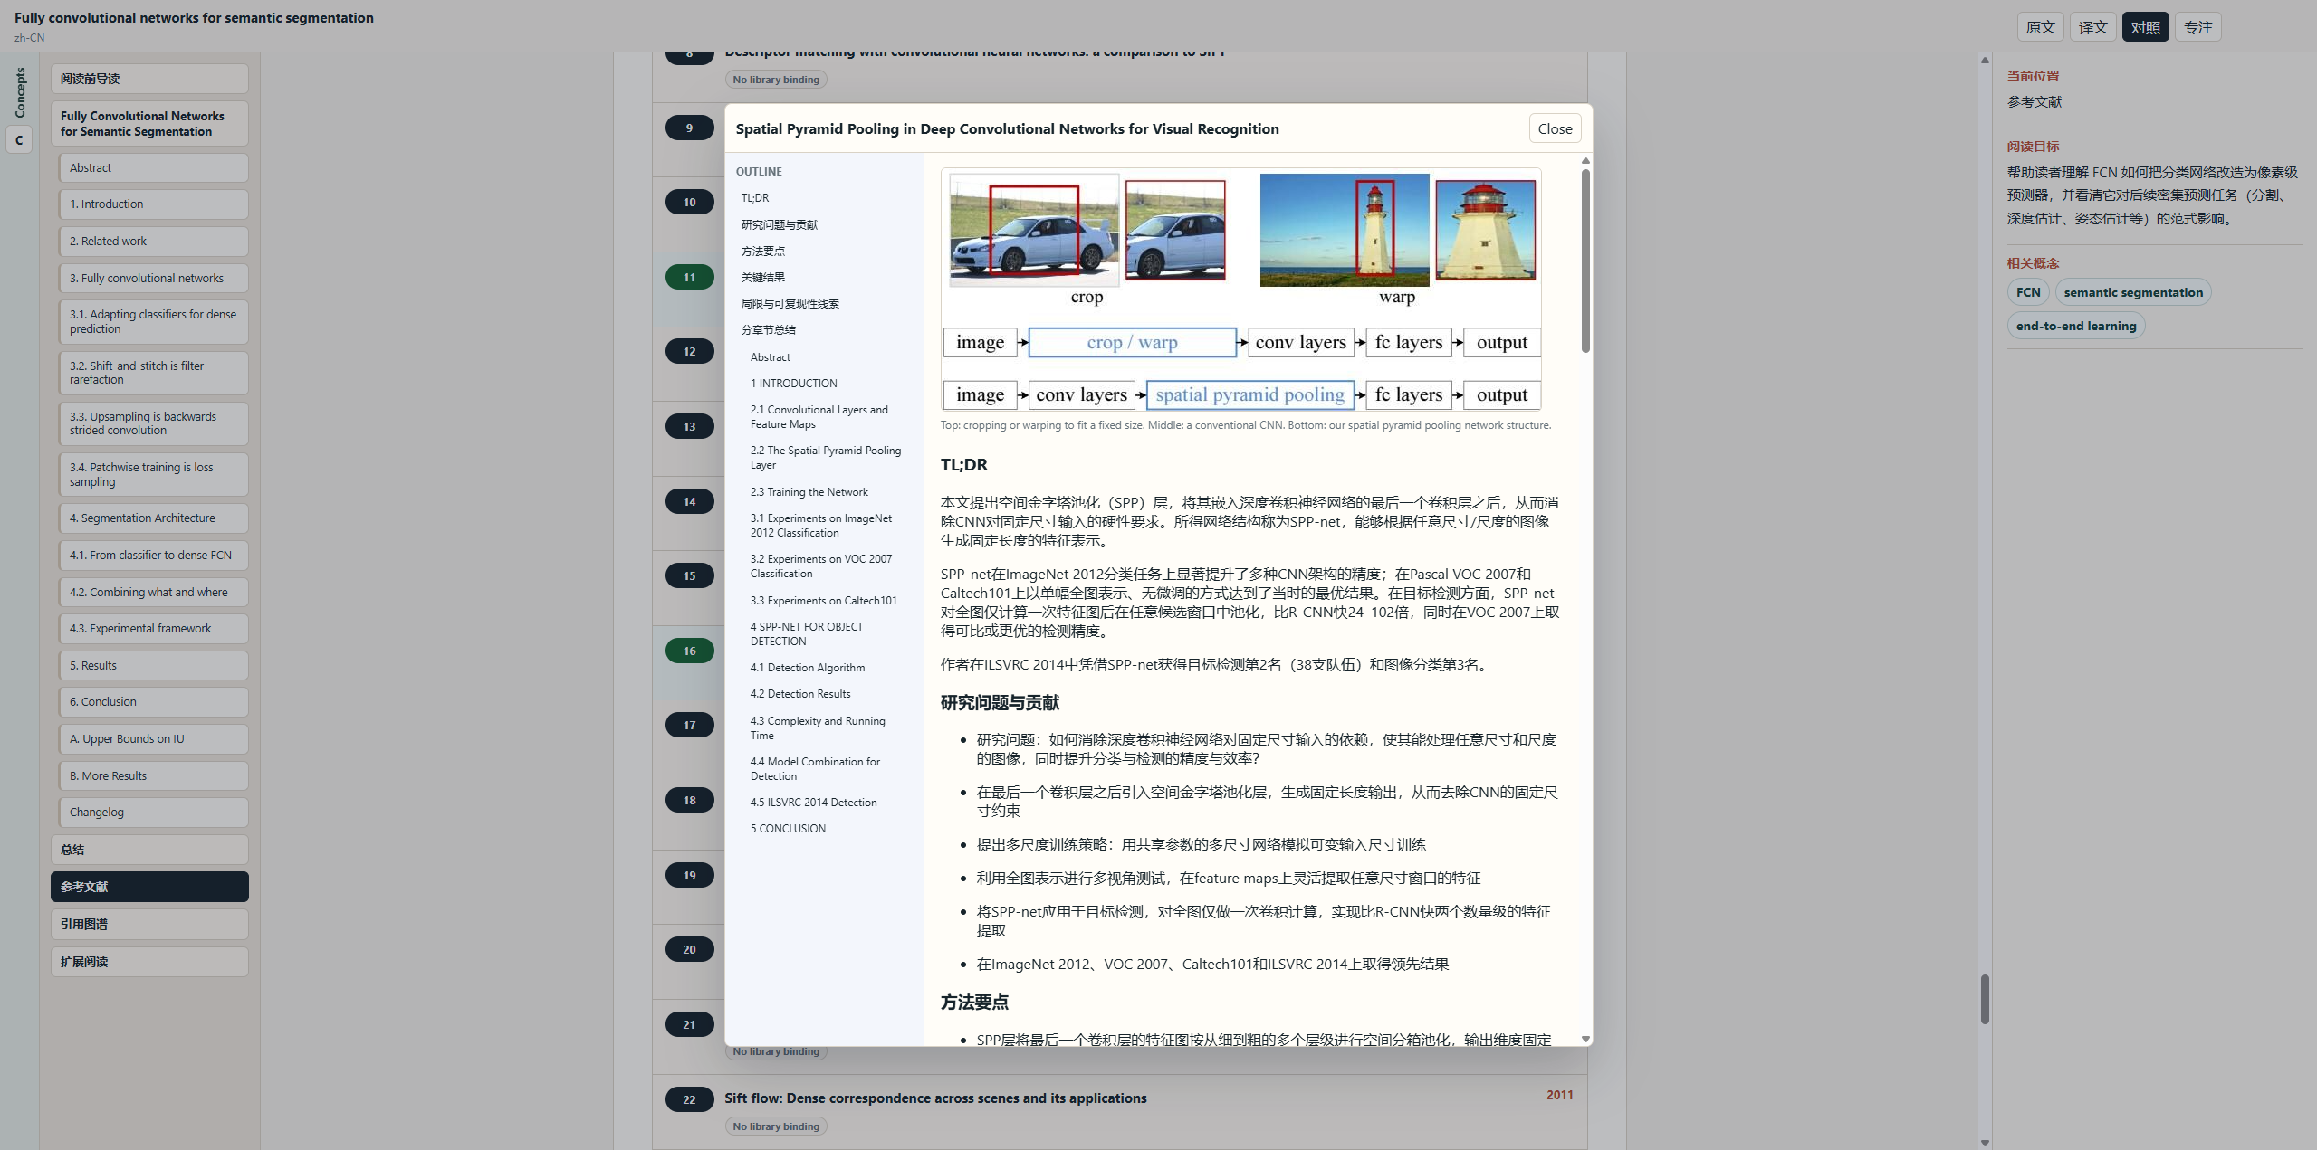Click the end-to-end learning concept tag
This screenshot has height=1150, width=2317.
click(x=2075, y=326)
